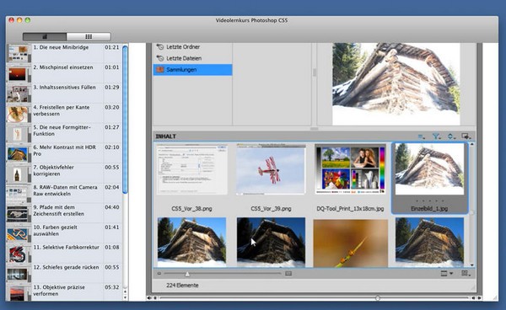This screenshot has width=506, height=310.
Task: Play lesson 3. Inhaltssensitives Füllen
Action: coord(64,94)
